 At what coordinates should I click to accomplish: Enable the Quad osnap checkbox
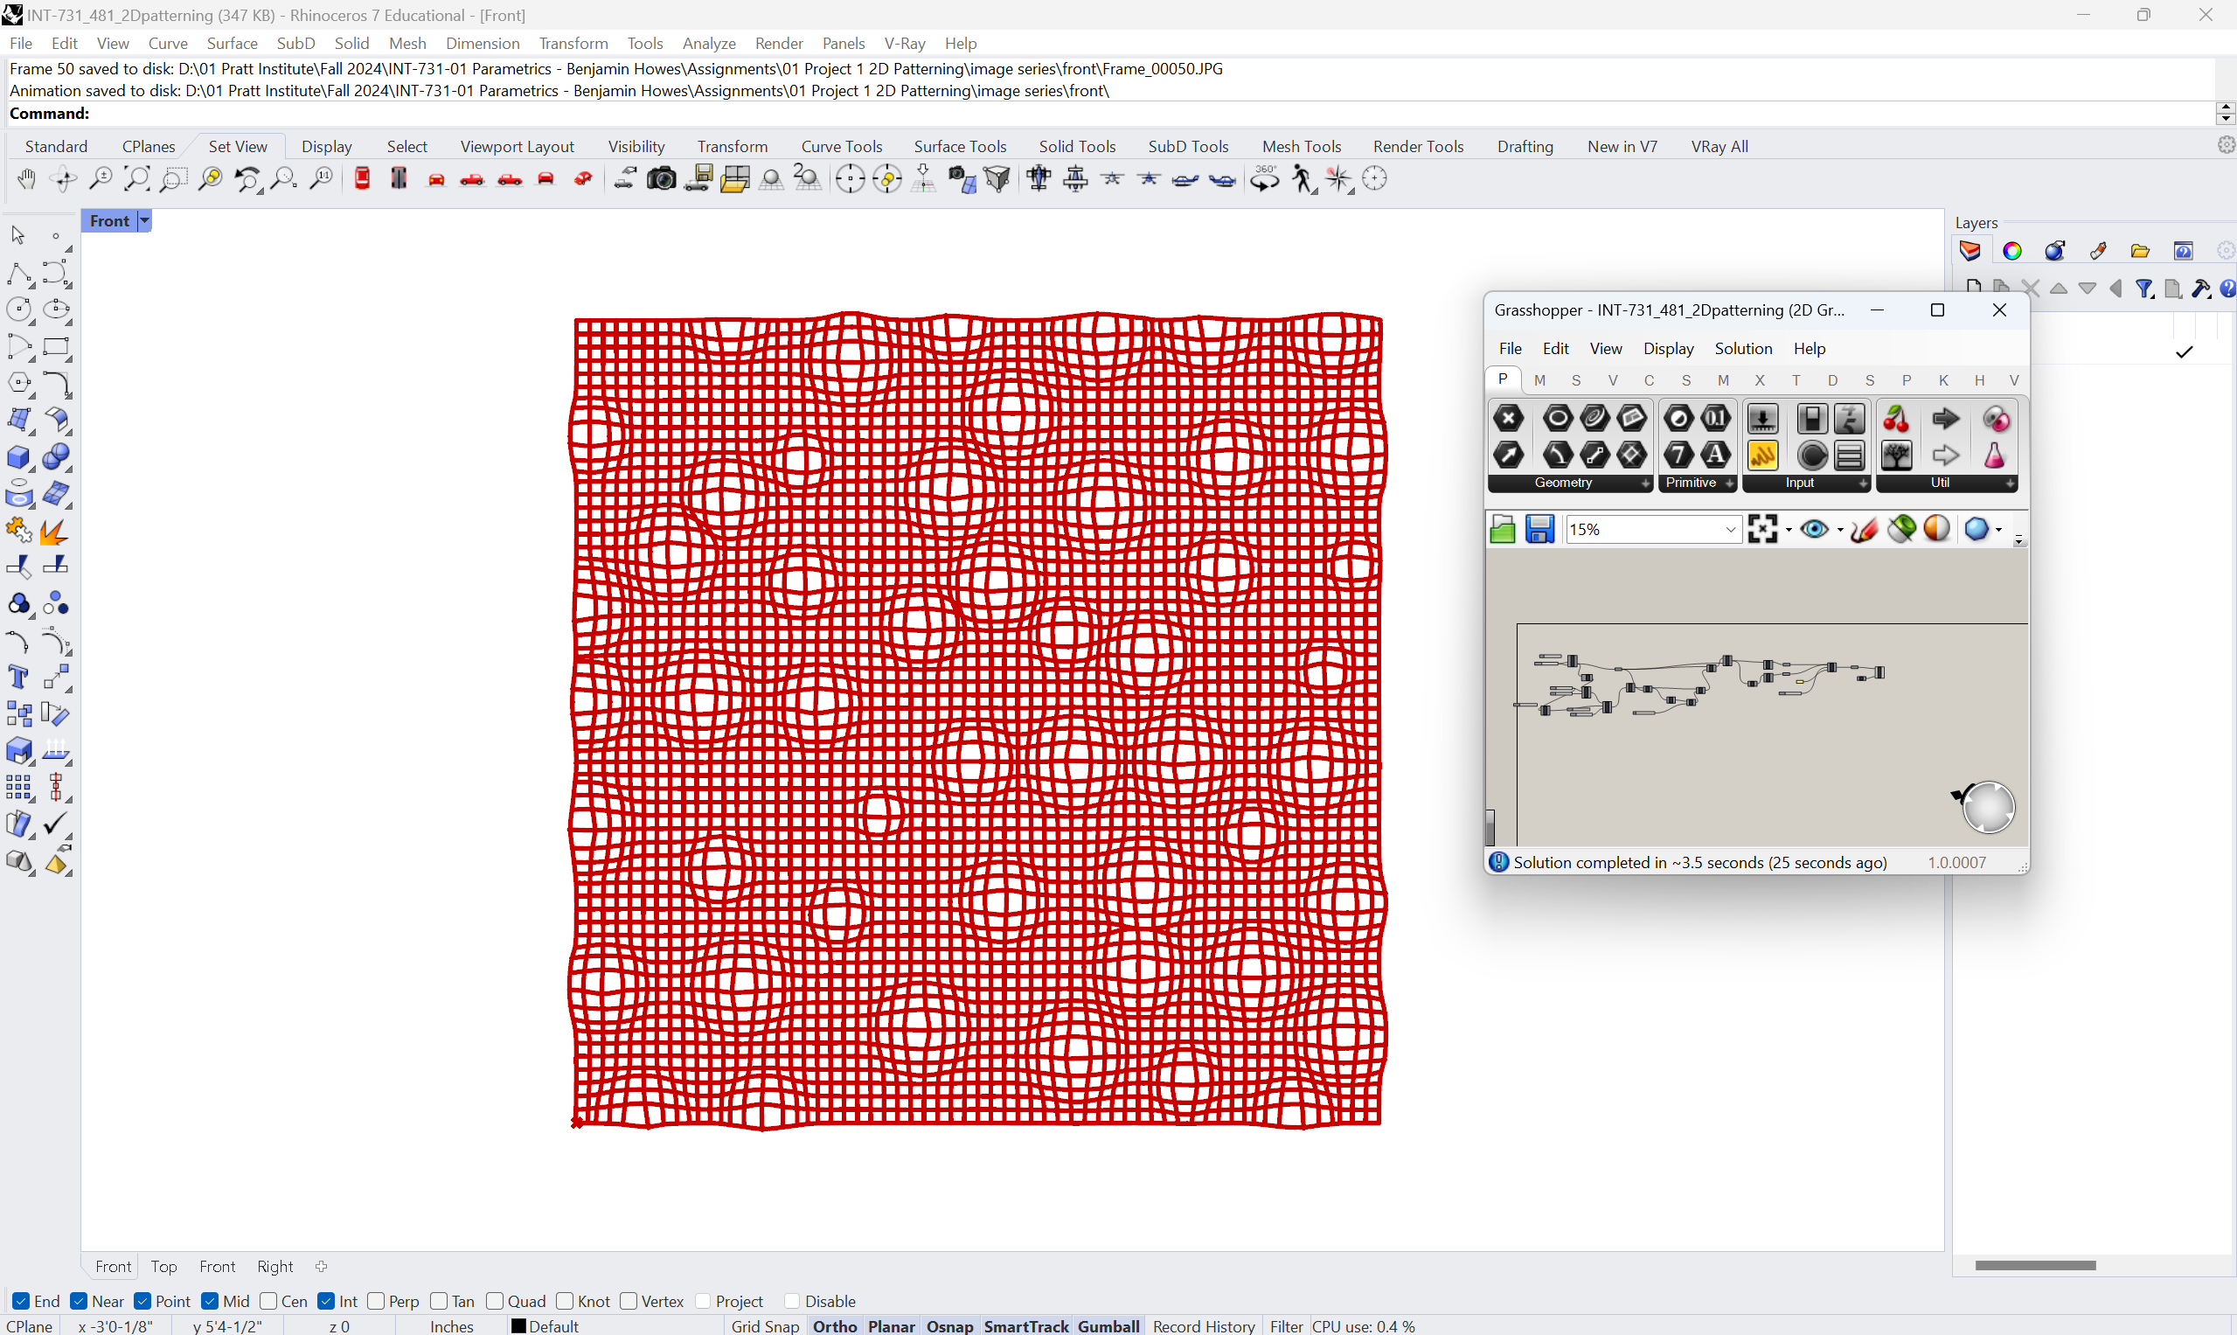click(495, 1301)
